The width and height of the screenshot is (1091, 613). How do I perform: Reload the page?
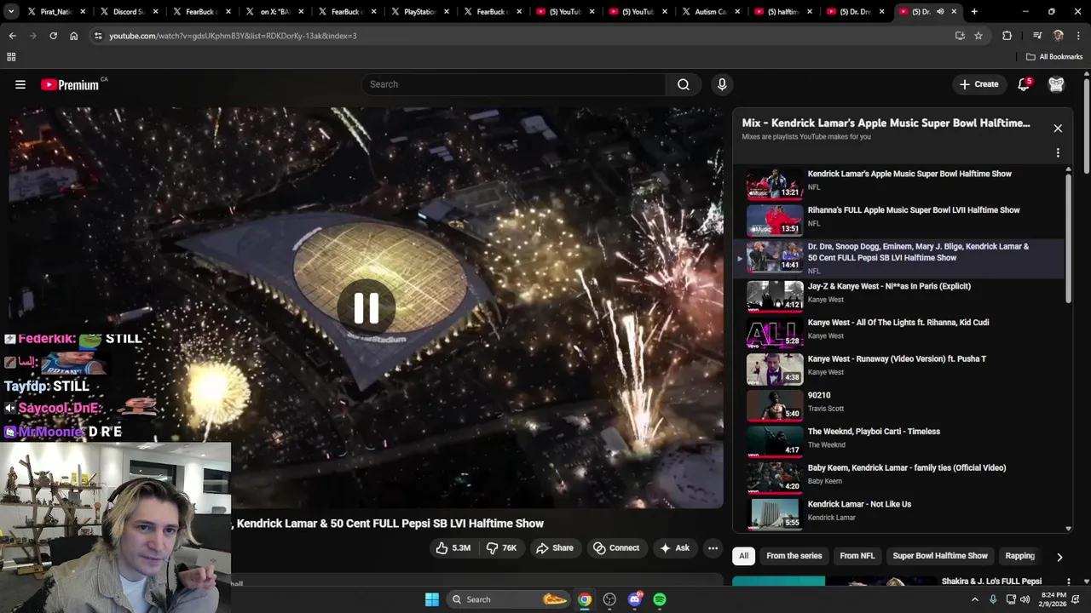53,36
